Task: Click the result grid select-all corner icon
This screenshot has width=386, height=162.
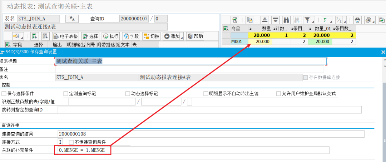Action: click(x=226, y=29)
